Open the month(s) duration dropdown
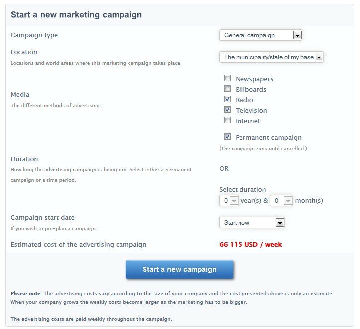The height and width of the screenshot is (329, 360). pos(281,201)
